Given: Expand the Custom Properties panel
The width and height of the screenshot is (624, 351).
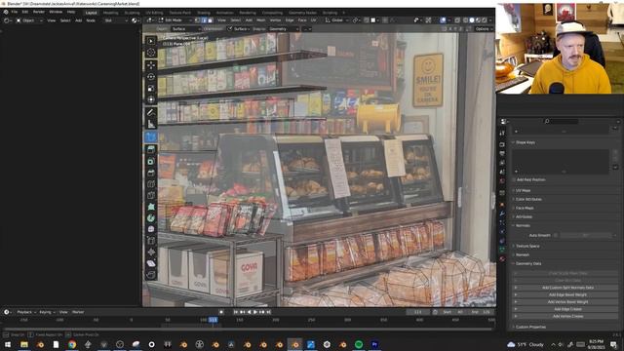Looking at the screenshot, I should pos(530,327).
